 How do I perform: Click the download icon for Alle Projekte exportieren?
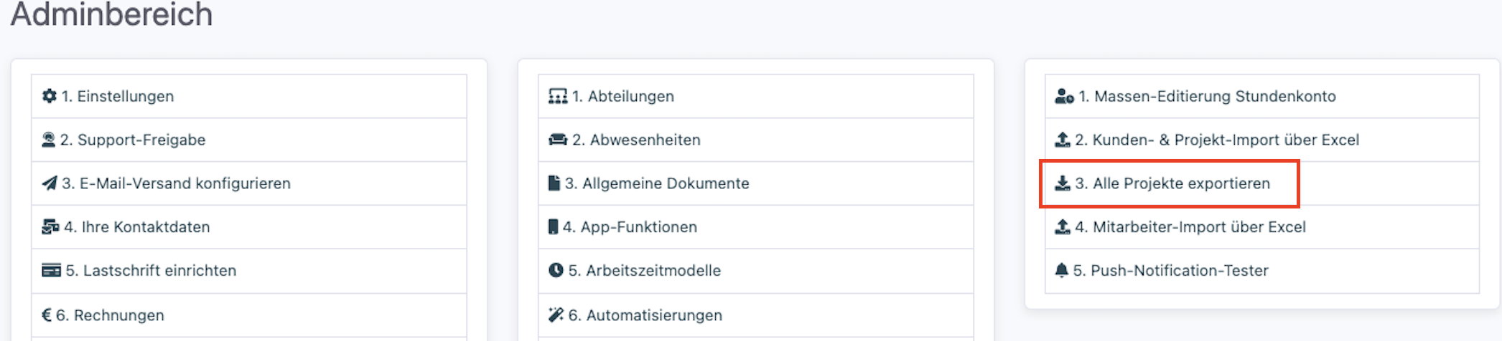(x=1062, y=183)
